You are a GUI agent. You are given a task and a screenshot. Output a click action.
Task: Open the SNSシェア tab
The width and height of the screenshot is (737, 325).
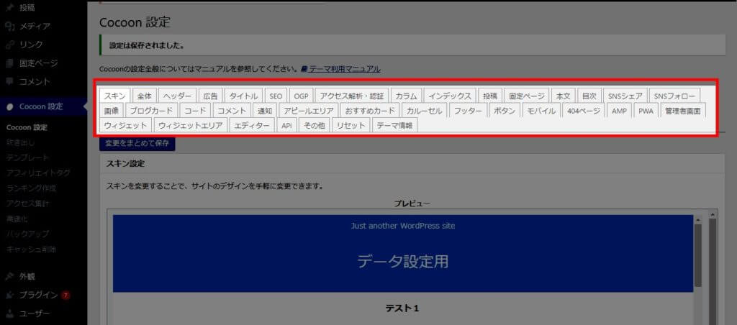625,96
